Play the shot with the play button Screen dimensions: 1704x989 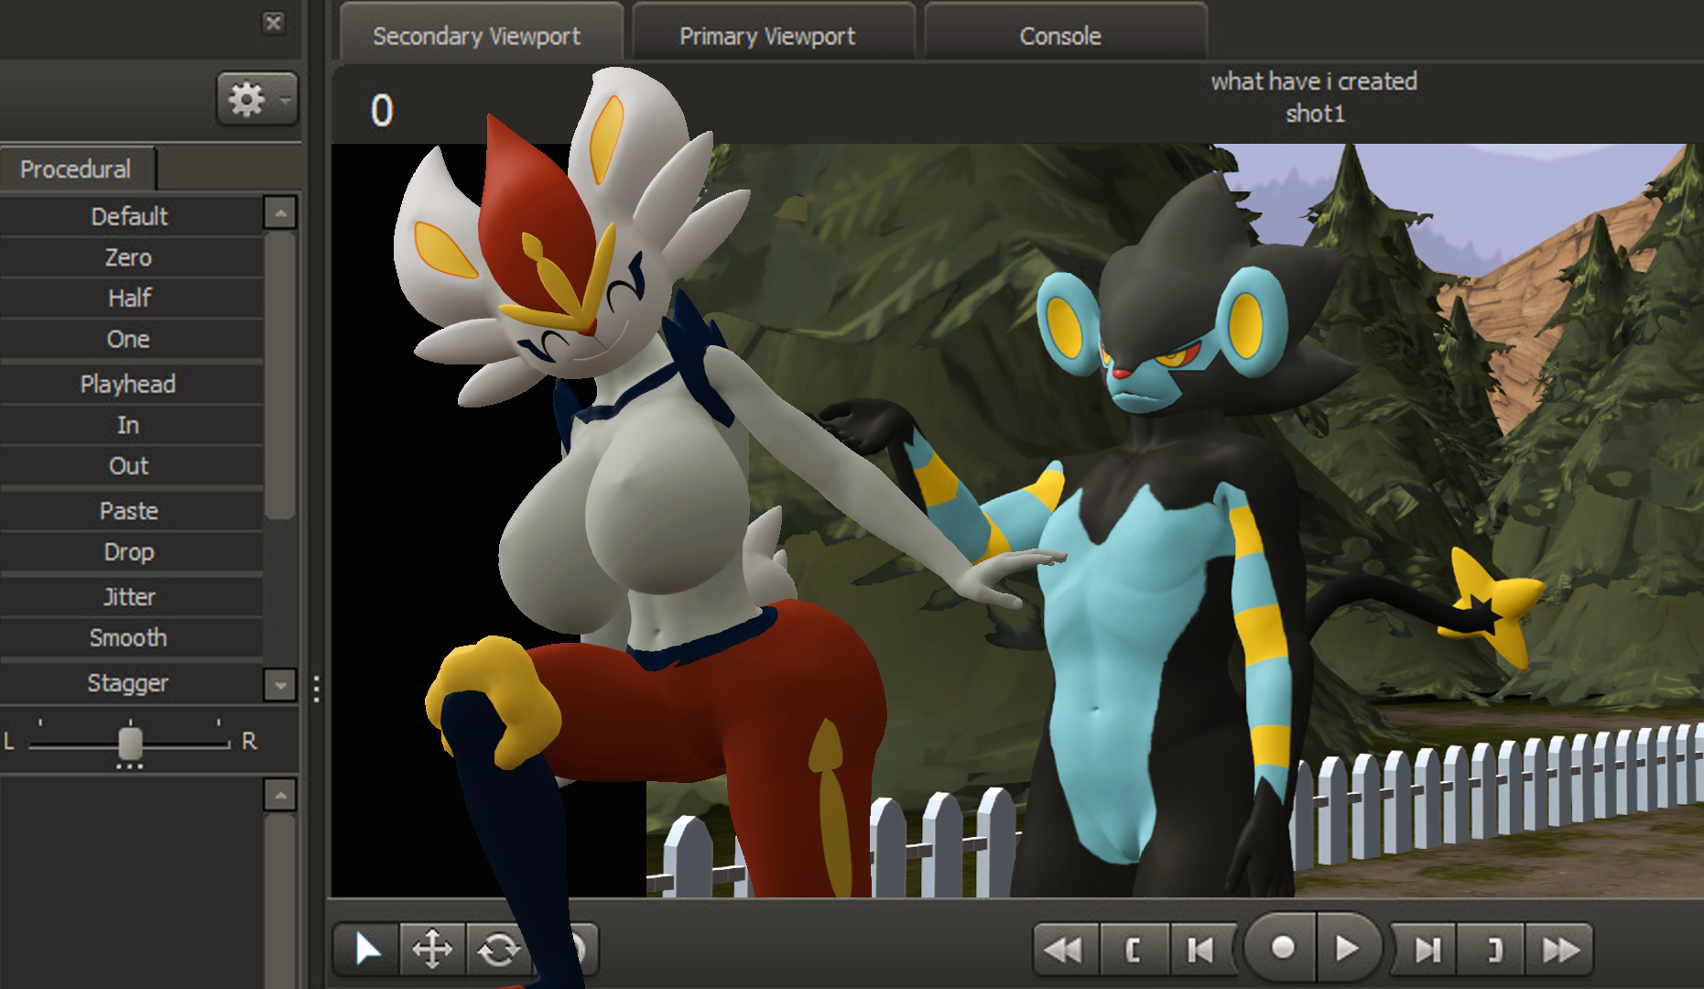(x=1347, y=947)
